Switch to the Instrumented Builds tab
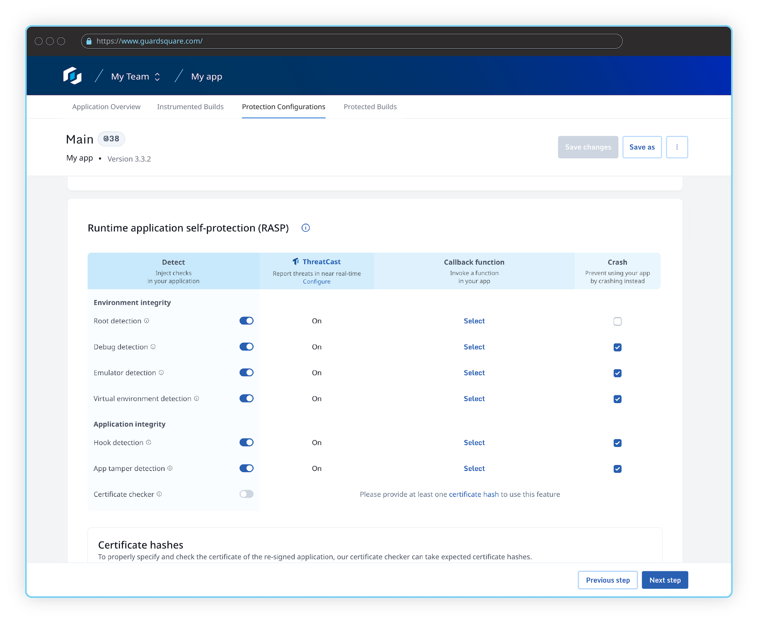This screenshot has height=623, width=758. point(190,106)
